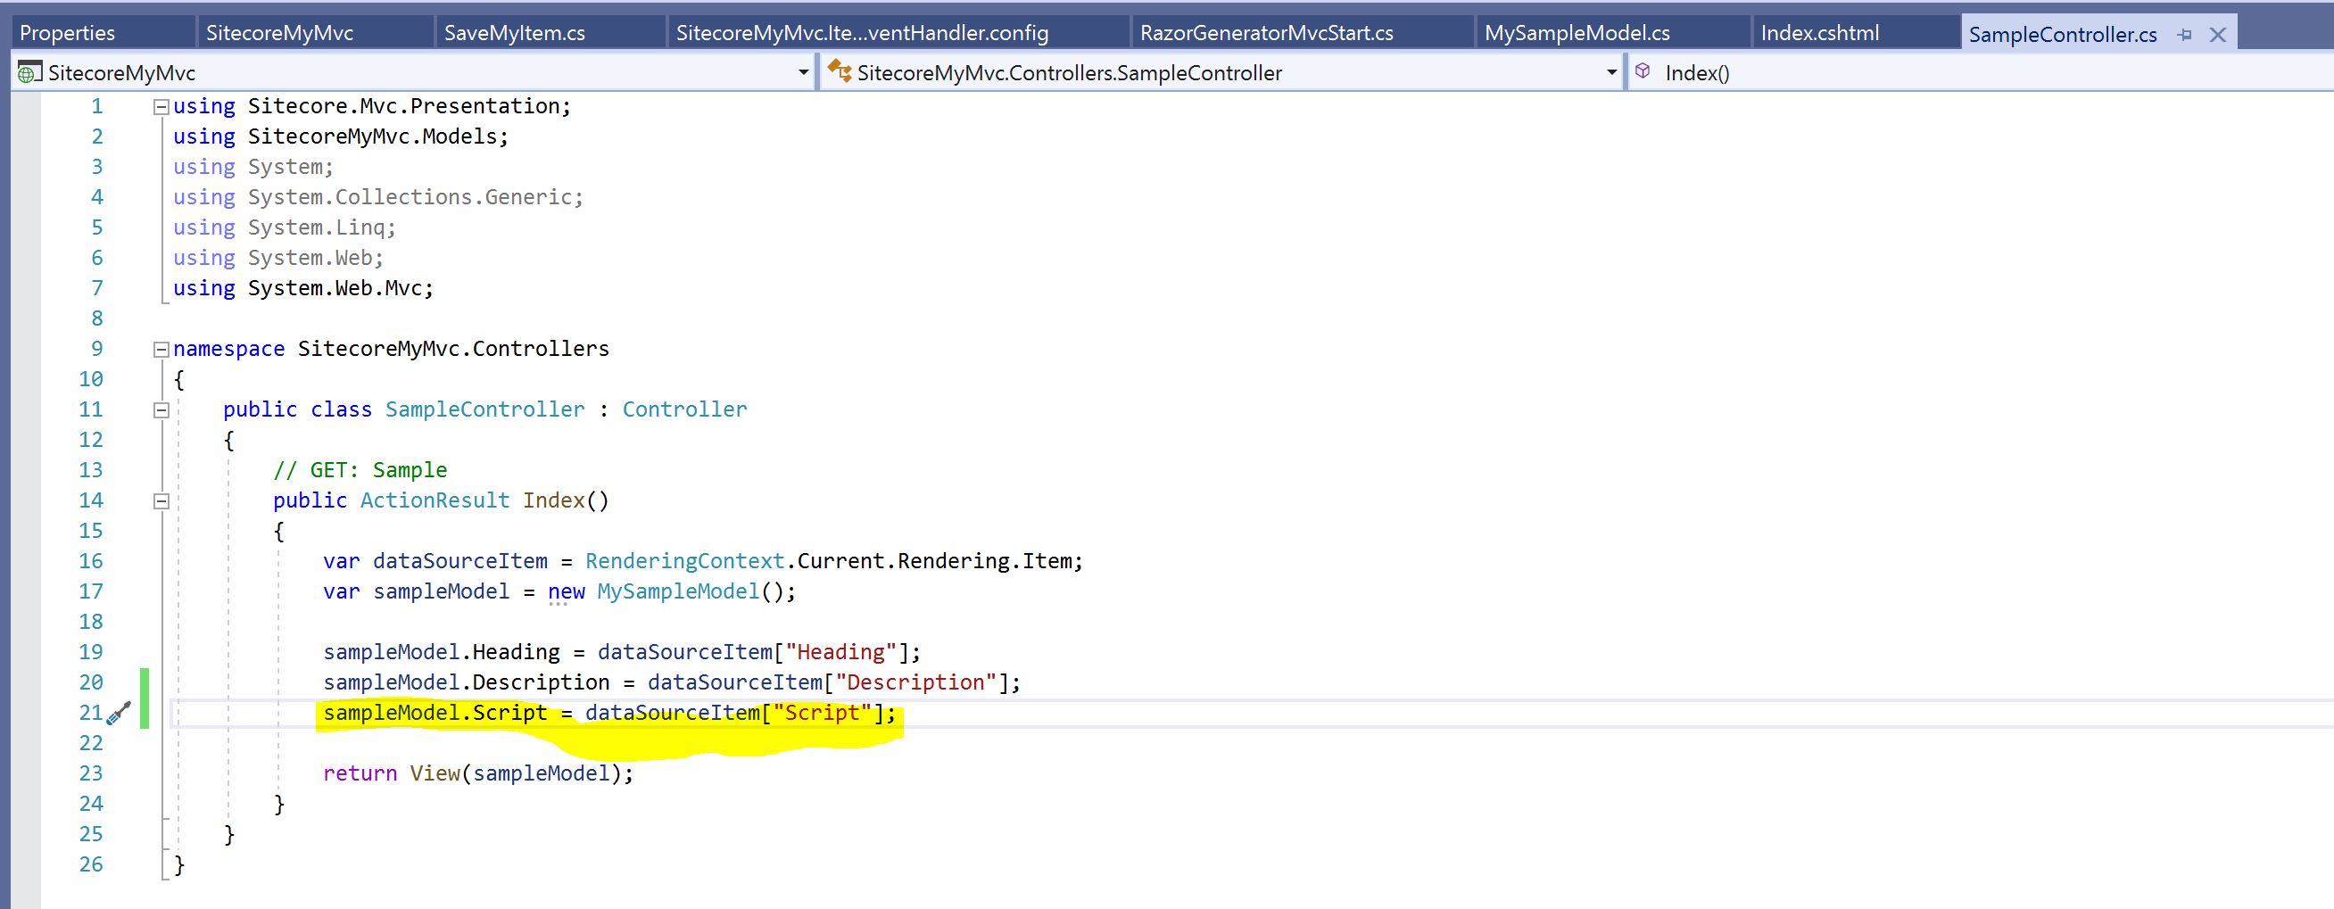Click line number 21 in the margin
Image resolution: width=2334 pixels, height=909 pixels.
point(91,714)
